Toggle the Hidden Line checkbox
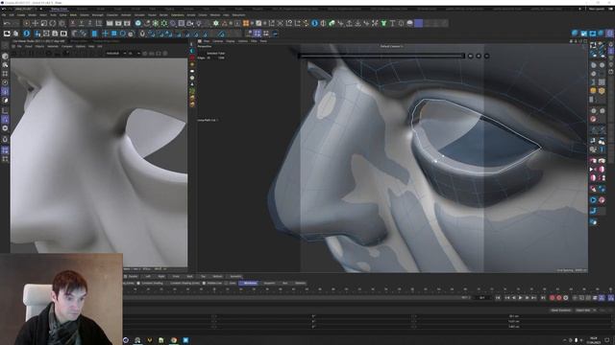The image size is (615, 345). pos(204,283)
